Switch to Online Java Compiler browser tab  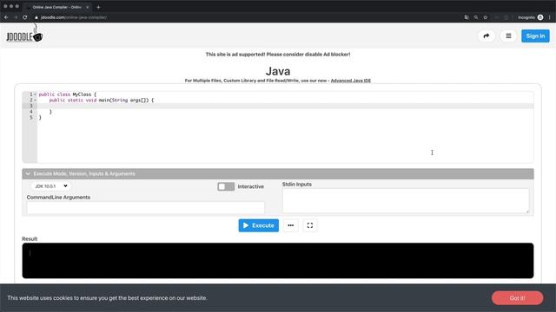coord(56,7)
